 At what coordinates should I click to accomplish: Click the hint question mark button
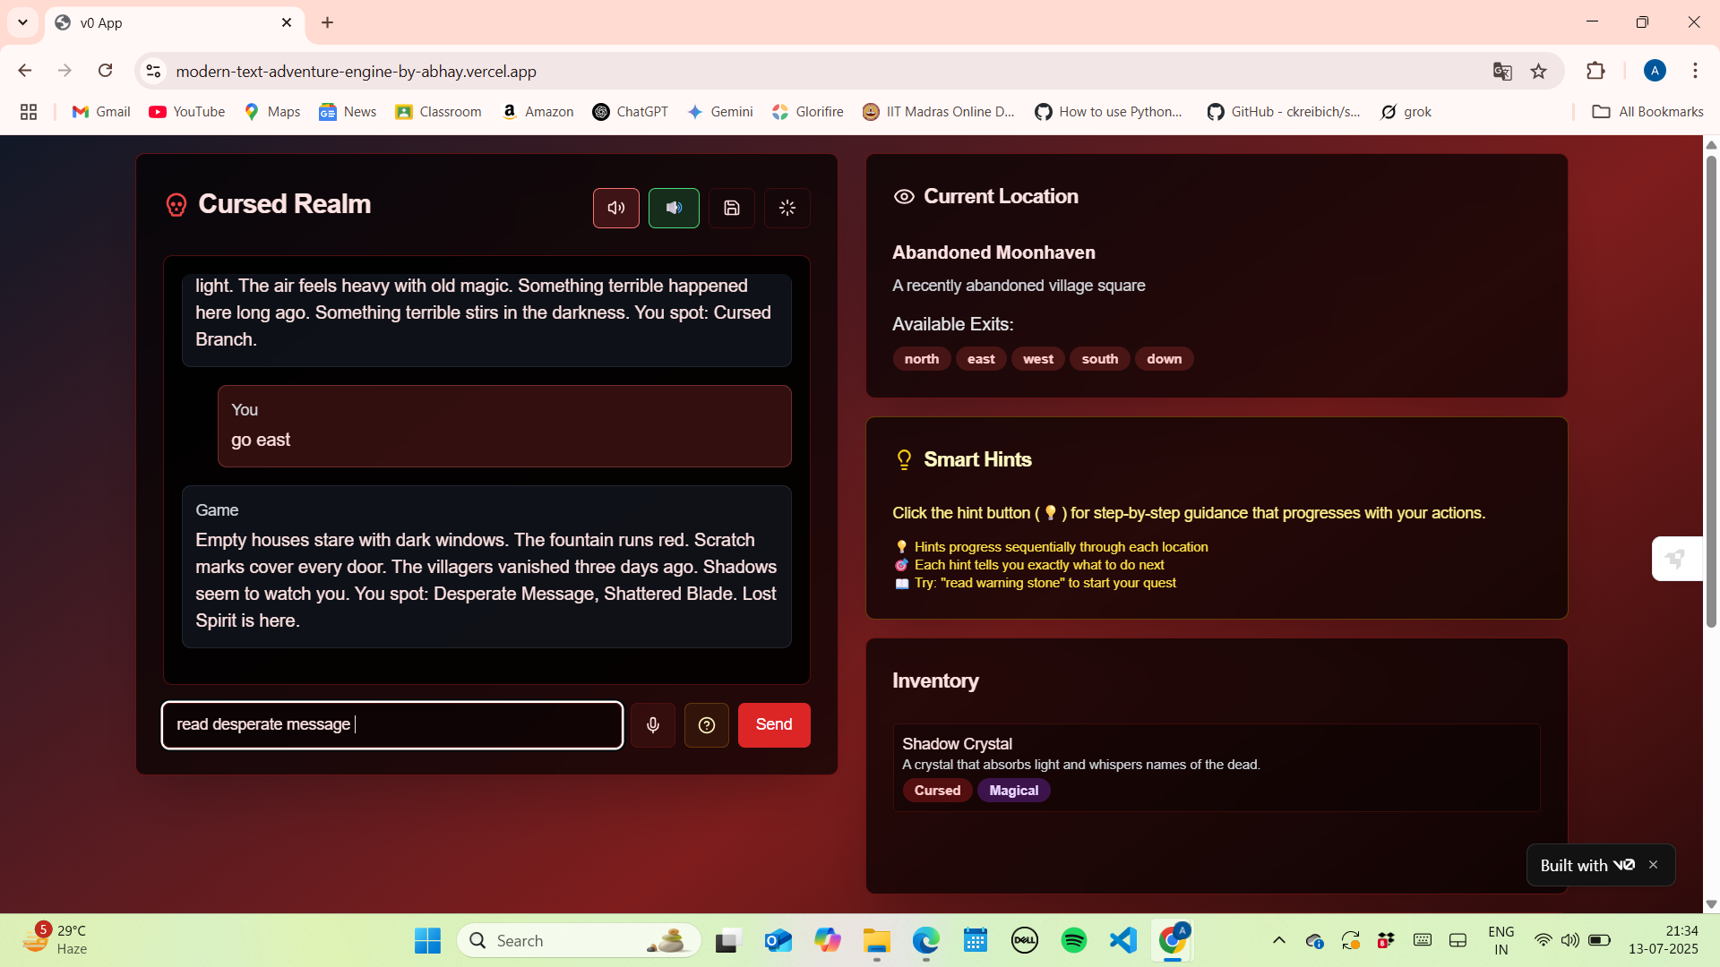(707, 725)
